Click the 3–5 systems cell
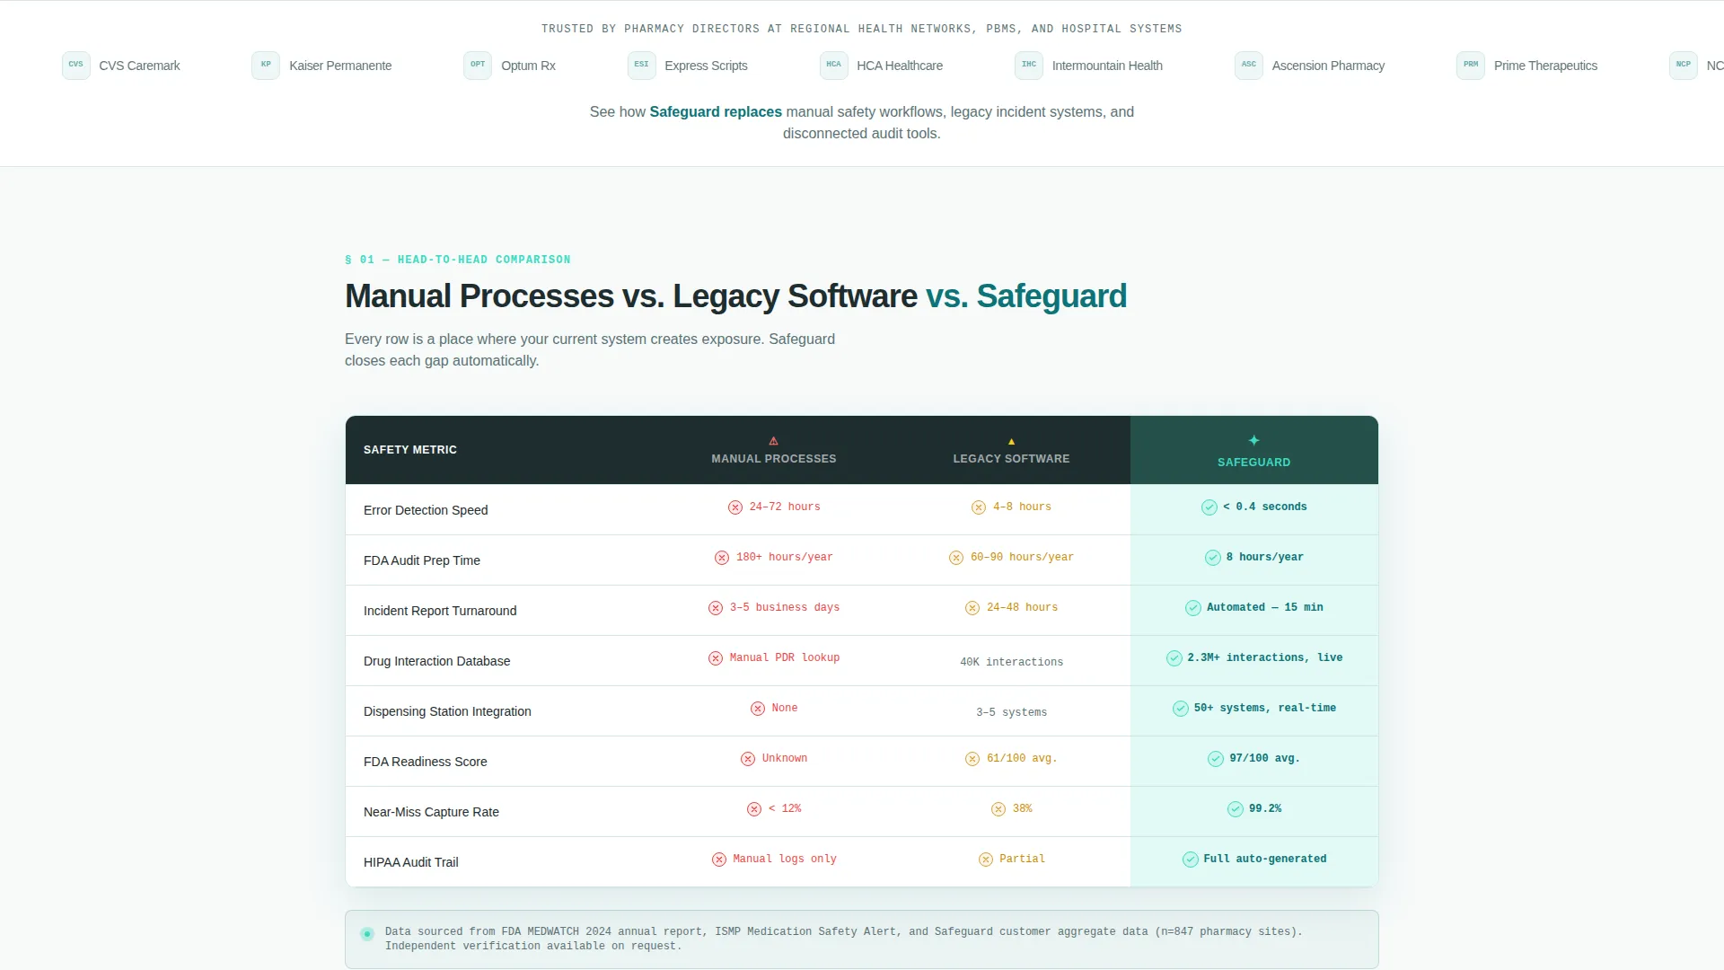Image resolution: width=1724 pixels, height=970 pixels. pyautogui.click(x=1011, y=712)
